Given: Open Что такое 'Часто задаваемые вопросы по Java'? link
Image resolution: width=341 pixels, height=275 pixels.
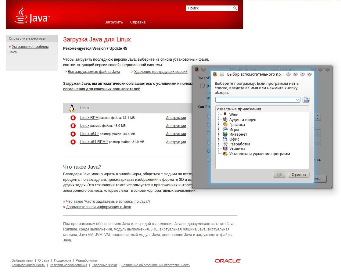Looking at the screenshot, I should 108,202.
